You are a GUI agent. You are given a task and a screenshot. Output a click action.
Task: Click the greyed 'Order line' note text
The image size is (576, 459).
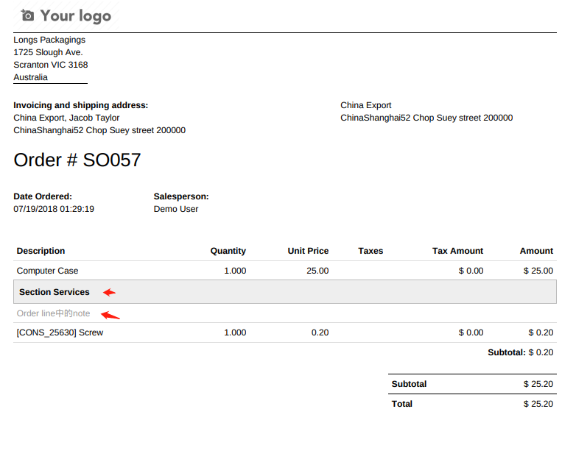pyautogui.click(x=53, y=313)
